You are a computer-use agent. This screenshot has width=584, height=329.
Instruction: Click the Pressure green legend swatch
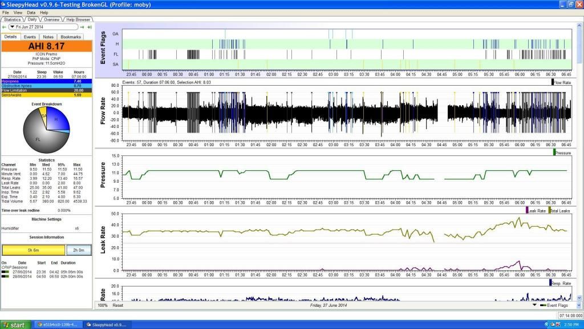click(554, 153)
